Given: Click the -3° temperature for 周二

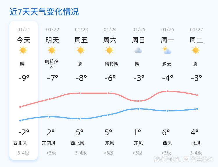Looking at the screenshot, I should [x=196, y=78].
